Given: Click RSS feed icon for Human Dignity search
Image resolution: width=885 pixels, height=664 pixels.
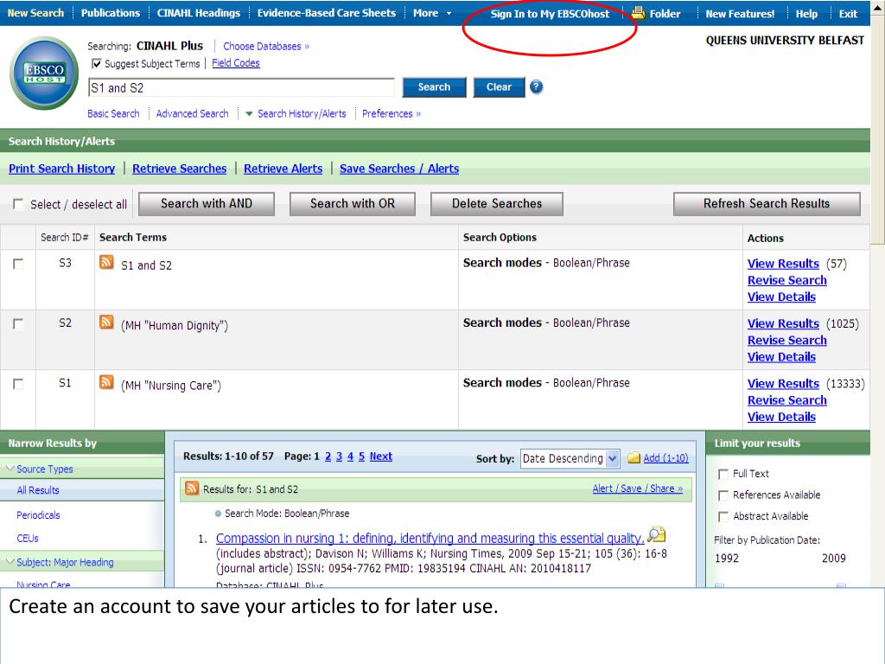Looking at the screenshot, I should click(106, 322).
